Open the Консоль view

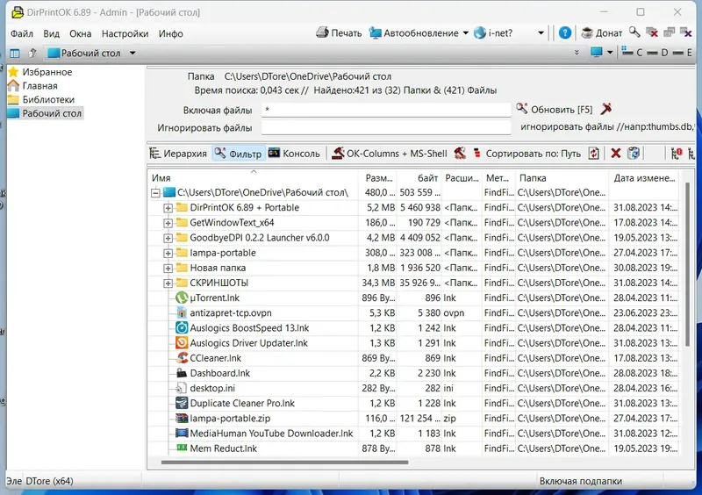(x=294, y=154)
